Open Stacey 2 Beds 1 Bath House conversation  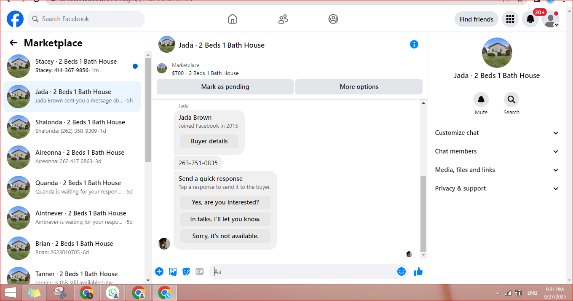pyautogui.click(x=72, y=66)
